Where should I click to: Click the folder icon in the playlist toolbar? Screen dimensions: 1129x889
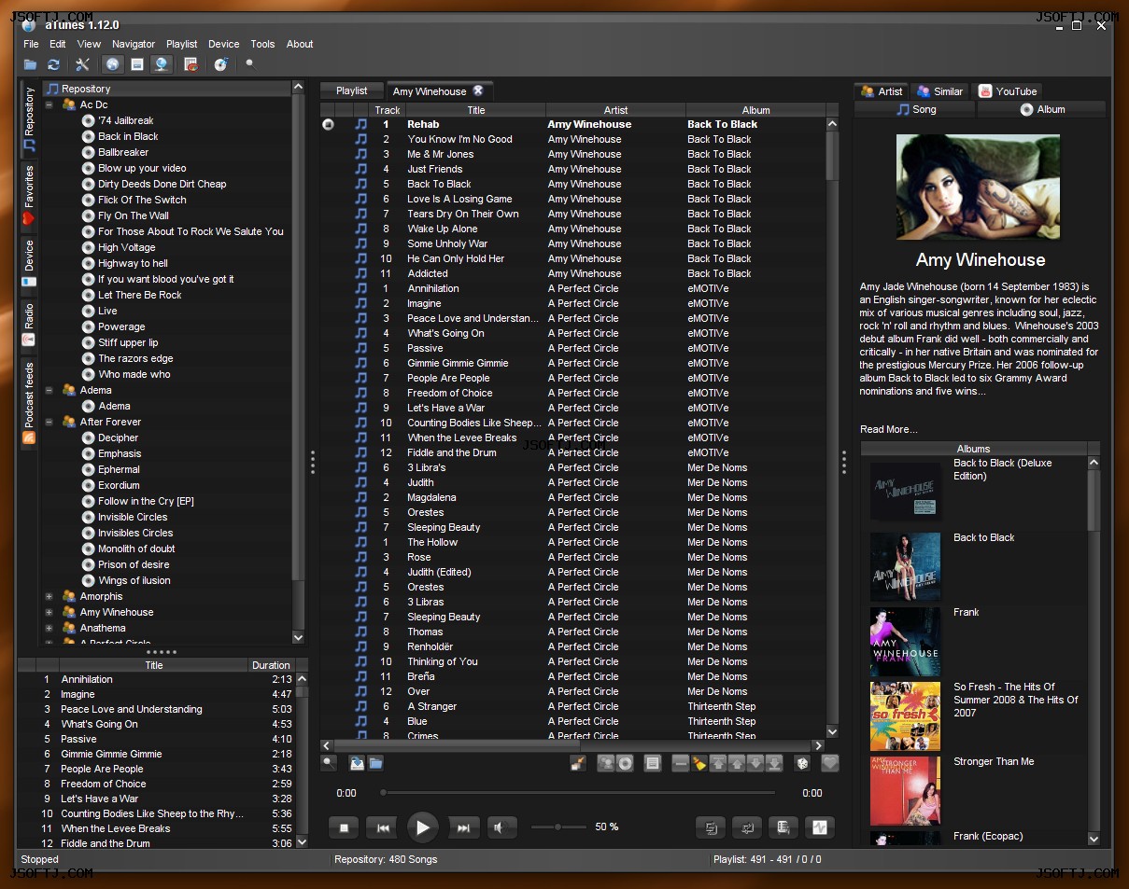[x=375, y=763]
